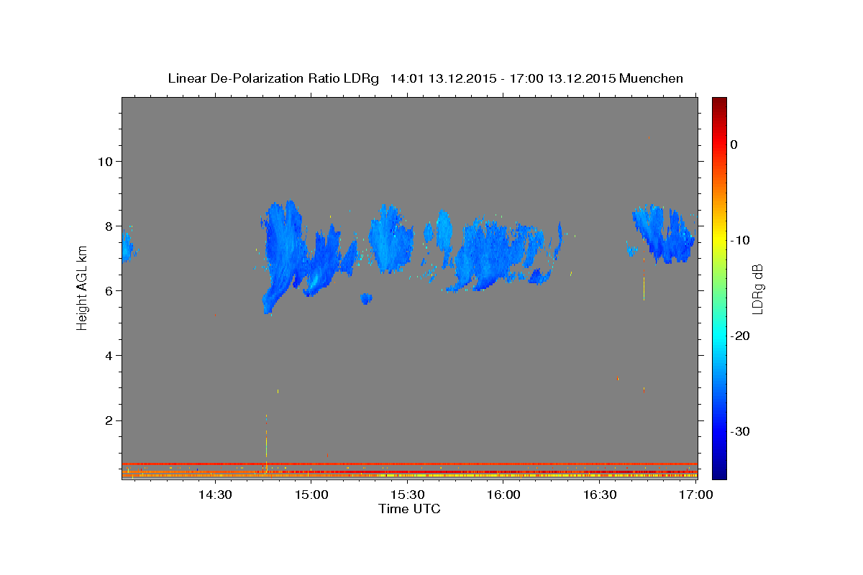This screenshot has width=863, height=575.
Task: Click the '17:00' time axis label
Action: (x=696, y=494)
